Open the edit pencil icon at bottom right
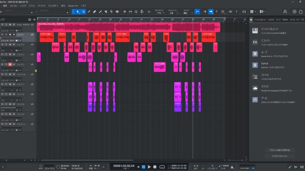The height and width of the screenshot is (171, 305). click(x=290, y=167)
